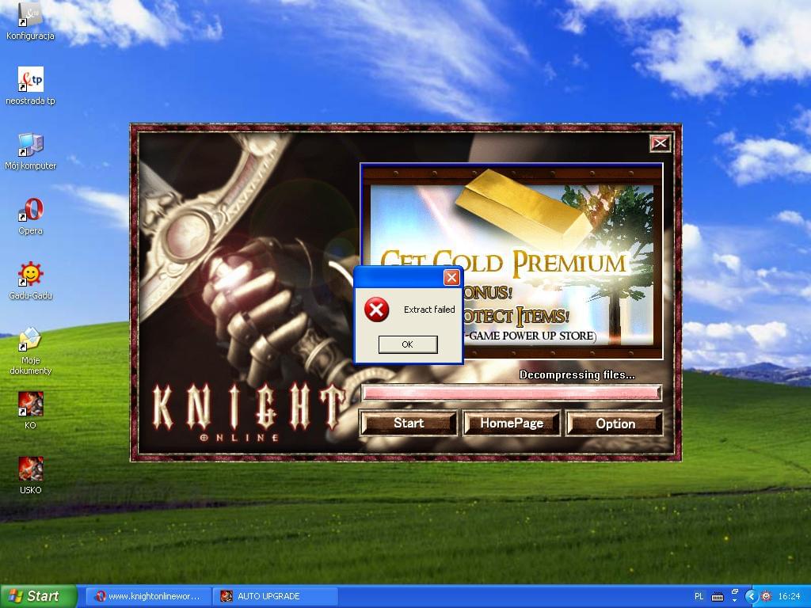This screenshot has height=608, width=811.
Task: Select the USKO game shortcut on desktop
Action: pyautogui.click(x=31, y=476)
